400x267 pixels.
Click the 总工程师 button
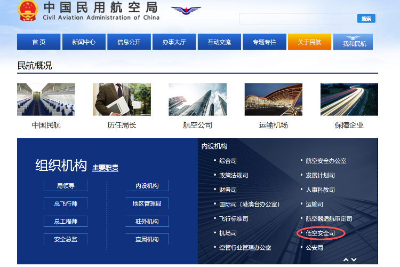66,221
